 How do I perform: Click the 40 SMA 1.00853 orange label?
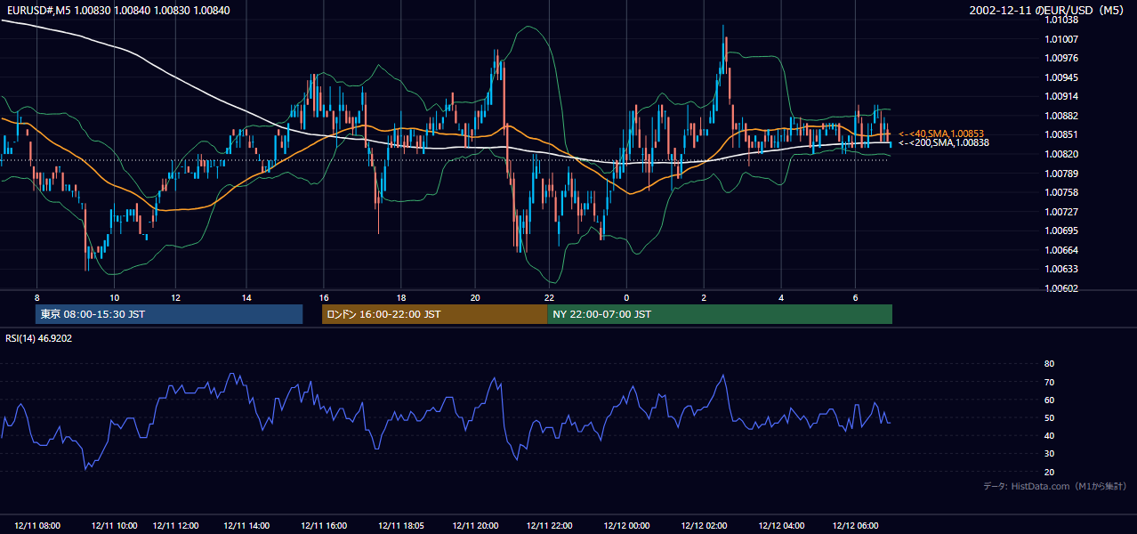coord(941,133)
